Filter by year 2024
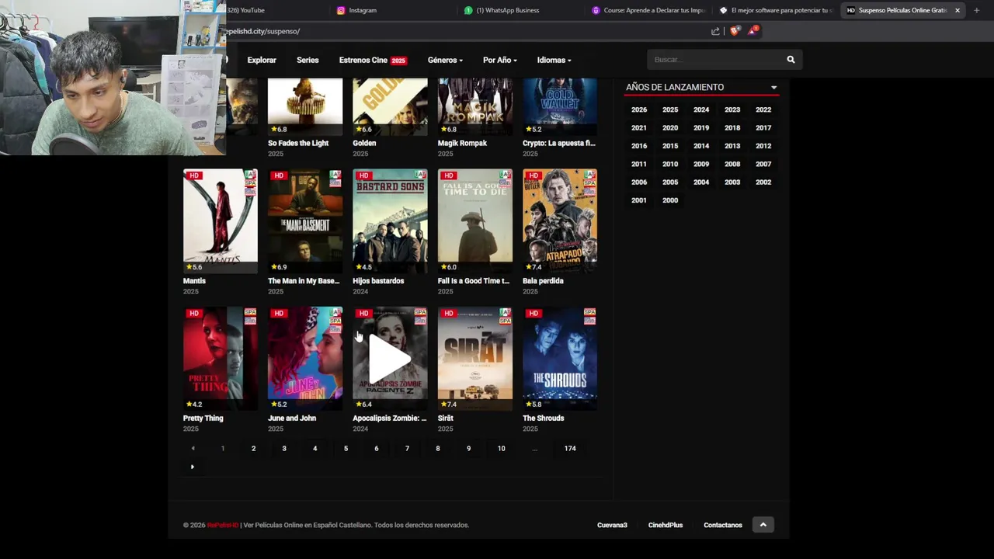This screenshot has width=994, height=559. point(701,109)
